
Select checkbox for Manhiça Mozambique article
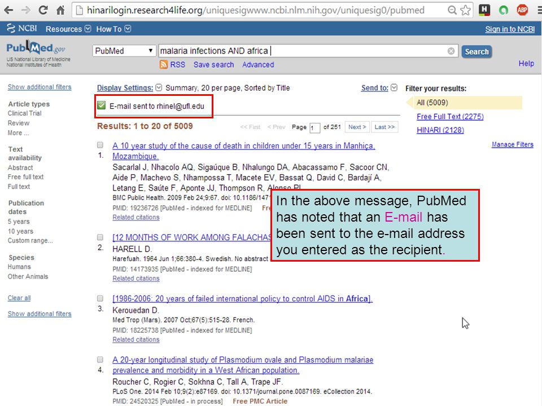(100, 145)
